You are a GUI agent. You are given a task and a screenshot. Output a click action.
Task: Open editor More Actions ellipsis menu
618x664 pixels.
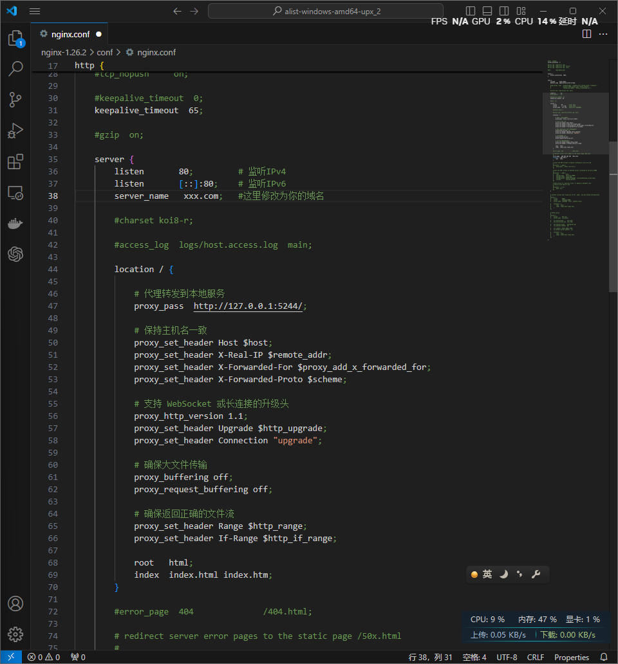point(603,34)
